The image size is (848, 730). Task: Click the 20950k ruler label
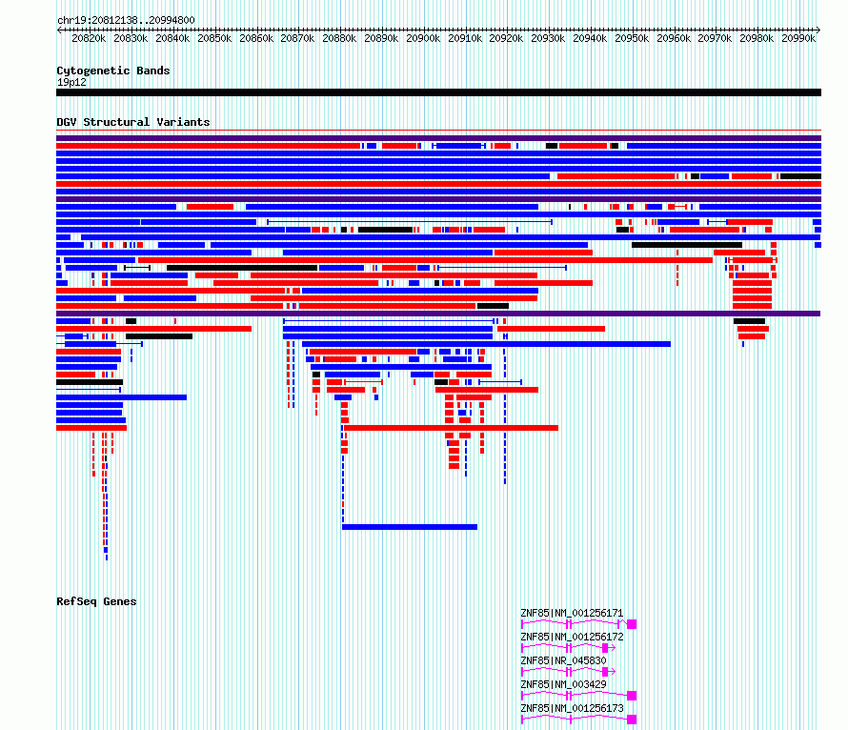(x=632, y=38)
